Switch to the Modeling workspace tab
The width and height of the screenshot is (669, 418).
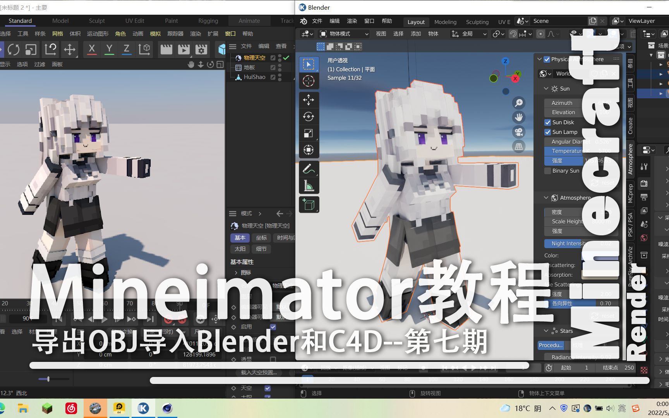tap(445, 22)
